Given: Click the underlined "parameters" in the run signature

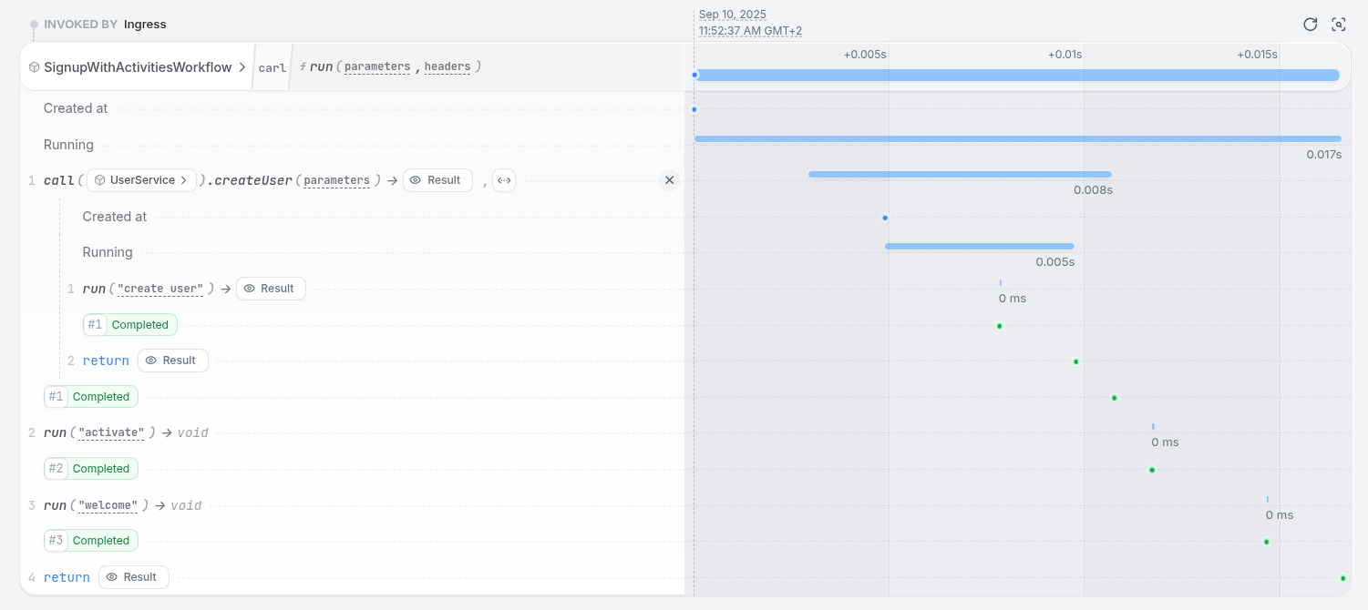Looking at the screenshot, I should pyautogui.click(x=376, y=66).
